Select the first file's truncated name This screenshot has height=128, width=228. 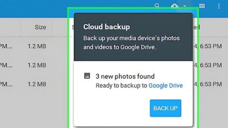[x=5, y=46]
